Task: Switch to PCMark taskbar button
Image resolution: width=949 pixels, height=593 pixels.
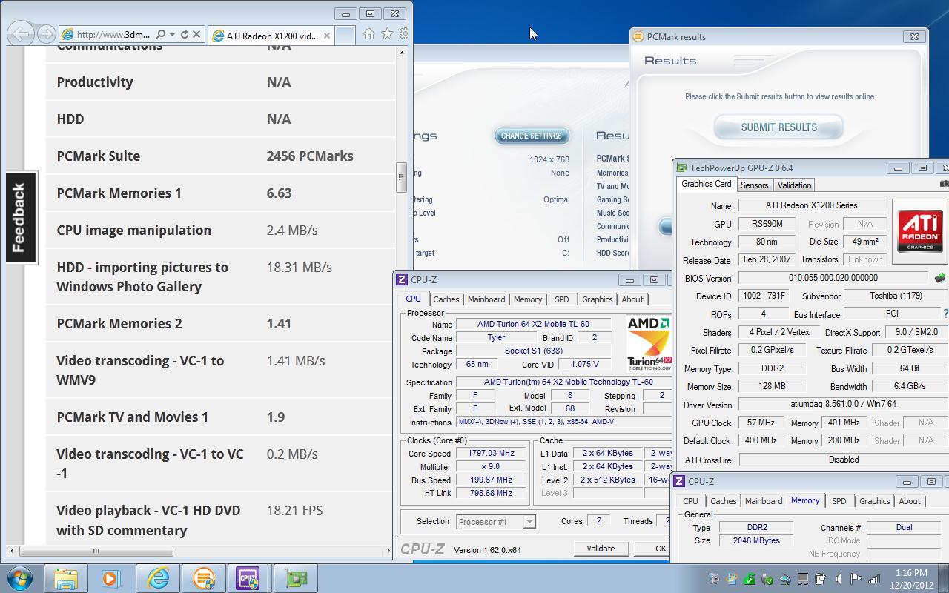Action: 204,578
